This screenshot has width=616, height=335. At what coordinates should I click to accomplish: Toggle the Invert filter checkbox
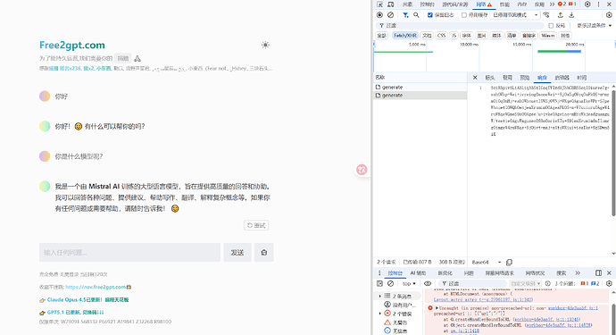click(x=551, y=26)
